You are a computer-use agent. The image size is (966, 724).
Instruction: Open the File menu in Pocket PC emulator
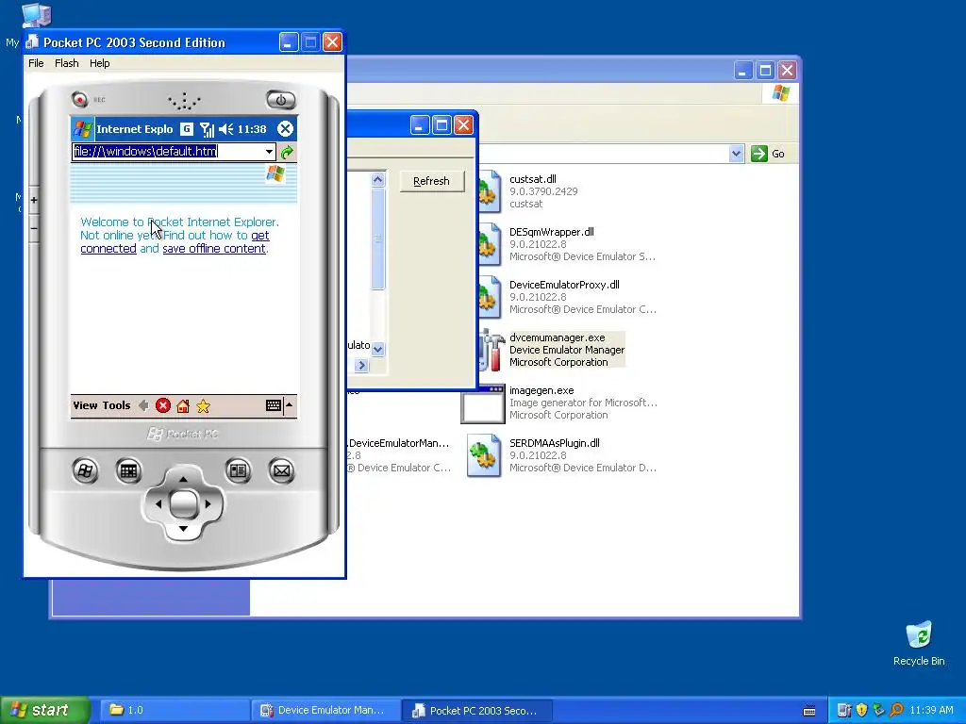coord(36,63)
